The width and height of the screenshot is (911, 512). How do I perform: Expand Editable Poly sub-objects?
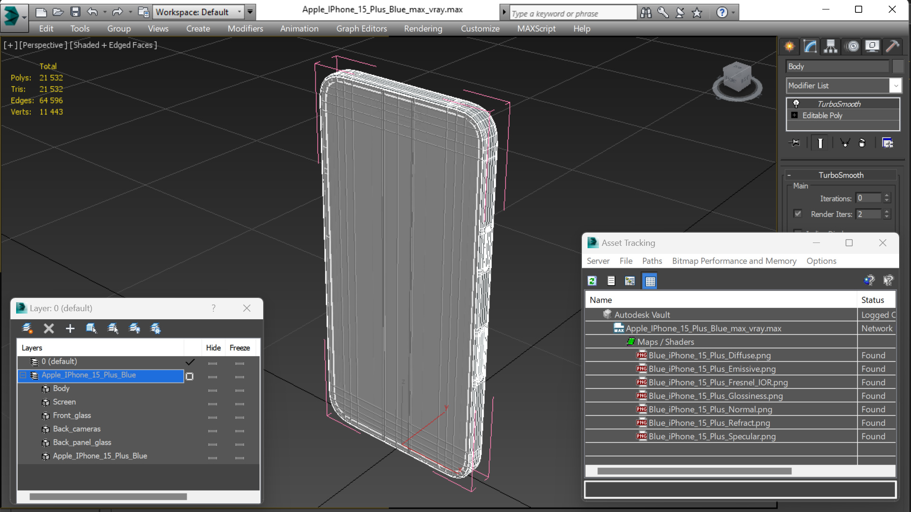tap(794, 115)
